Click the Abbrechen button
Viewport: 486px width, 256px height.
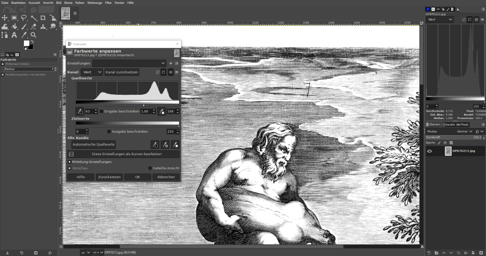[166, 177]
